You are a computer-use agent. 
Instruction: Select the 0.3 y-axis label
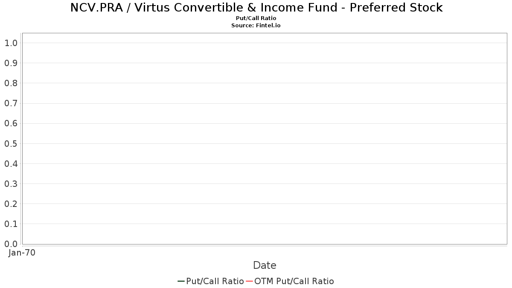click(11, 183)
